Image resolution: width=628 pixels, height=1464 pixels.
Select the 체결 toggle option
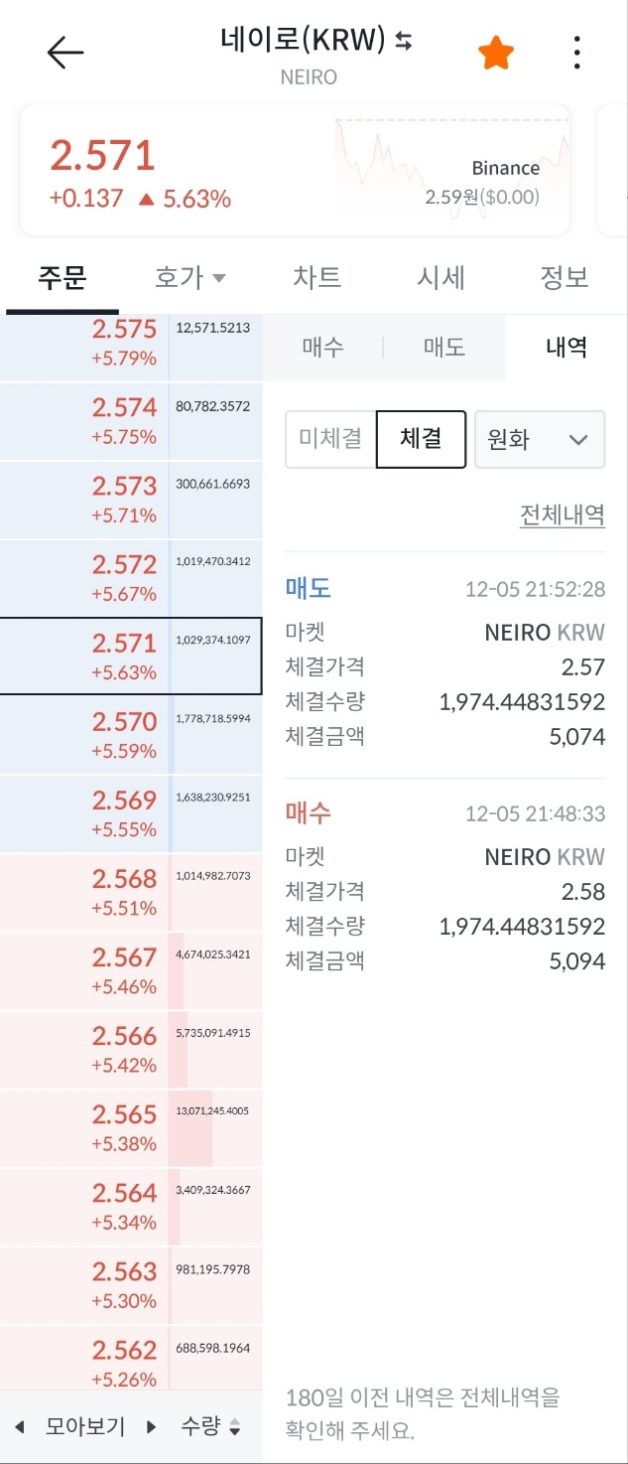(421, 439)
